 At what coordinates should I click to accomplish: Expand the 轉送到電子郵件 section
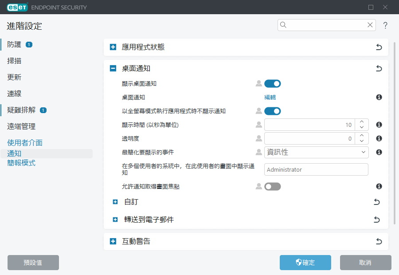point(115,220)
